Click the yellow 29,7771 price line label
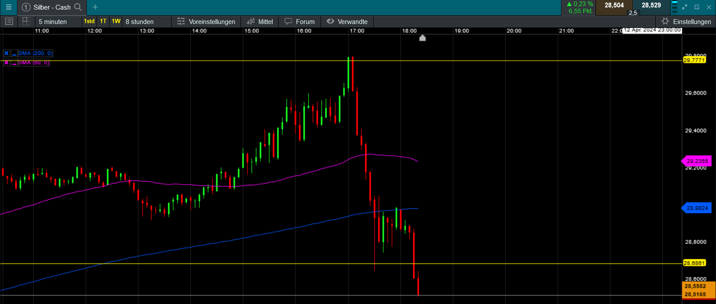 [694, 60]
